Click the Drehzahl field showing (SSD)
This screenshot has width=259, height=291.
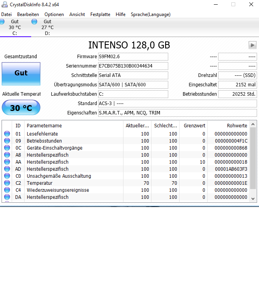click(238, 75)
